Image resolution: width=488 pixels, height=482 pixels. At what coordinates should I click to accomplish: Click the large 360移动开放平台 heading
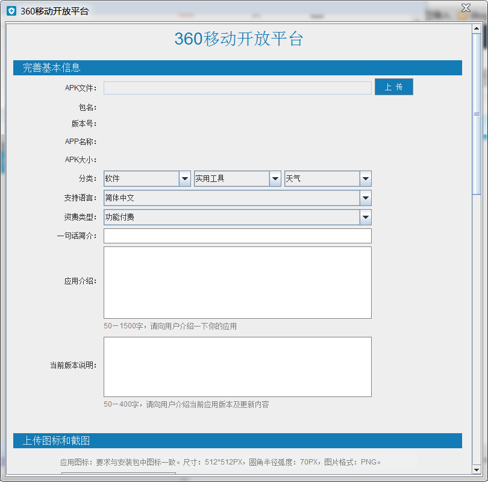[239, 39]
